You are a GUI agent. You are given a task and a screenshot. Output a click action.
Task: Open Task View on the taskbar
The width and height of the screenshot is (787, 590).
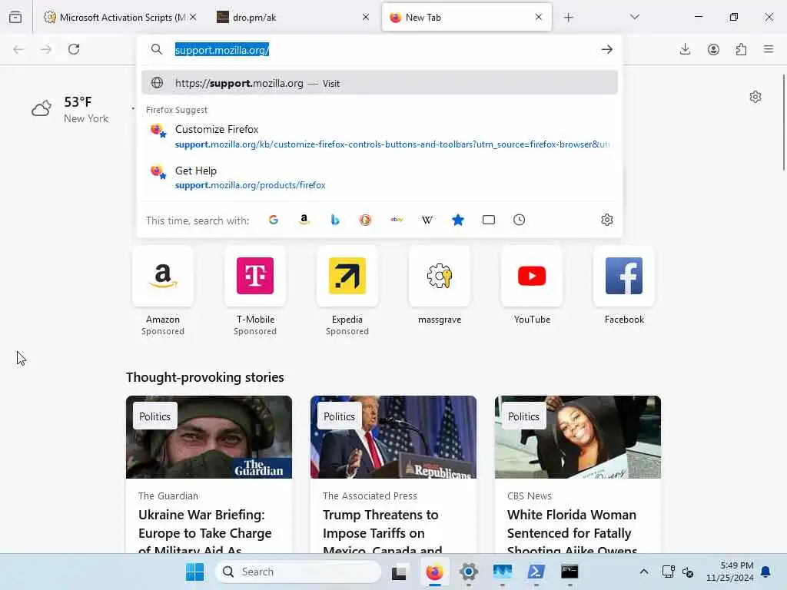pos(399,572)
